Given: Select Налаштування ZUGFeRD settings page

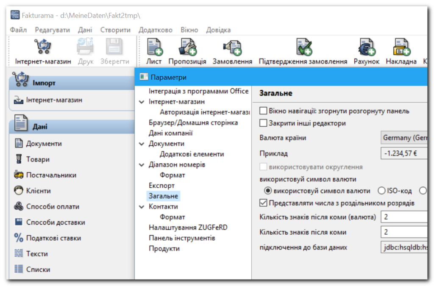Looking at the screenshot, I should coord(188,228).
